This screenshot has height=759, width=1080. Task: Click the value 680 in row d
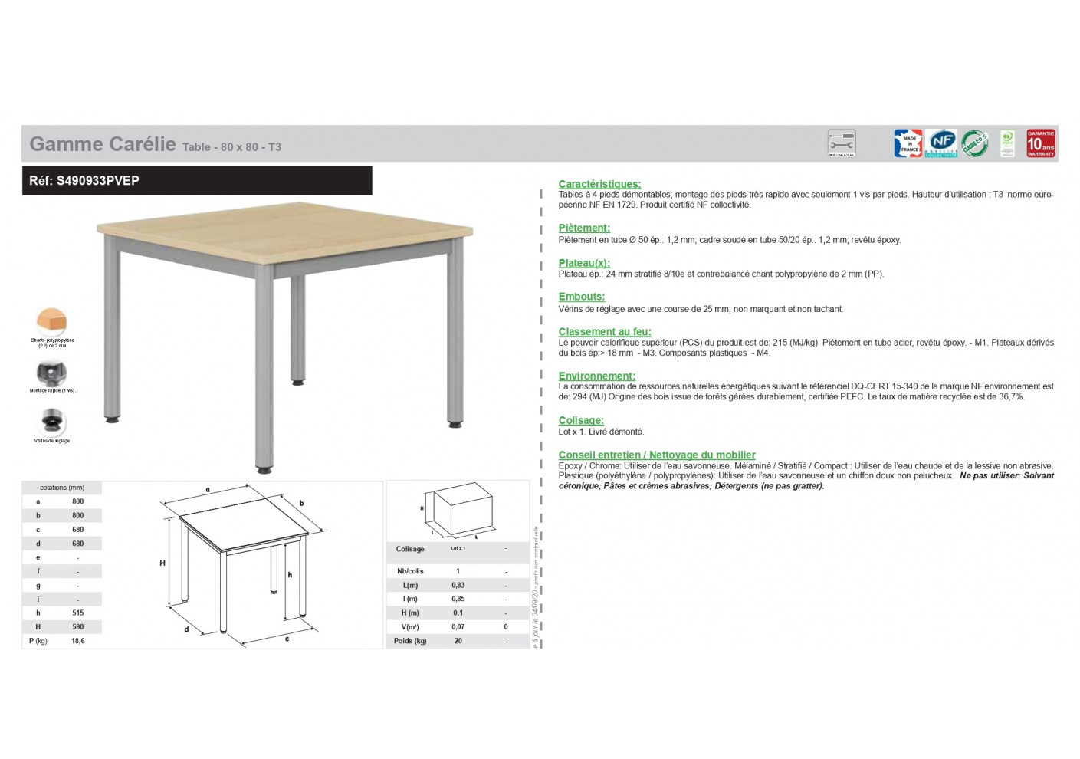coord(78,544)
